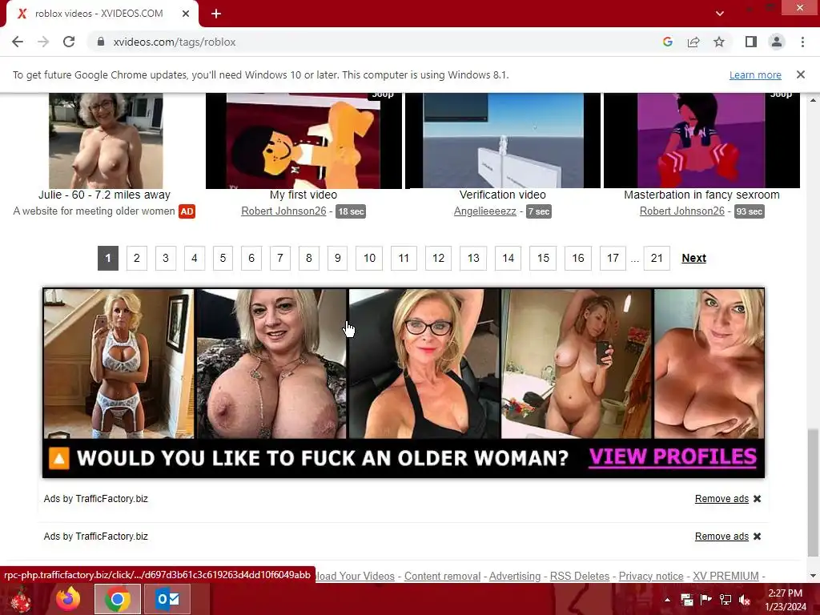Bookmark this tab with the star icon

pyautogui.click(x=719, y=42)
